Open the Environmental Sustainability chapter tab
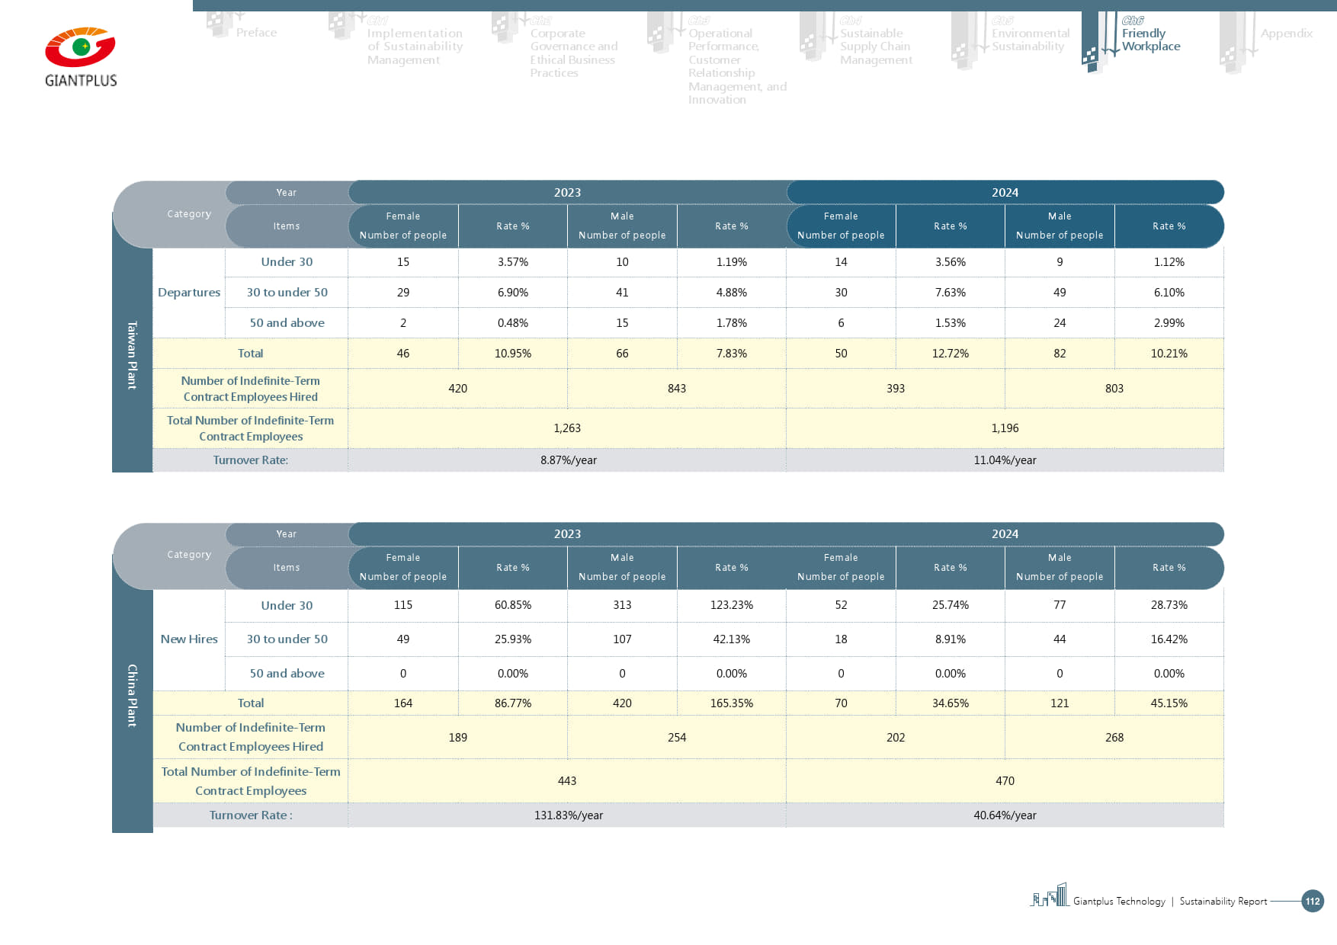Image resolution: width=1337 pixels, height=945 pixels. pyautogui.click(x=1030, y=40)
